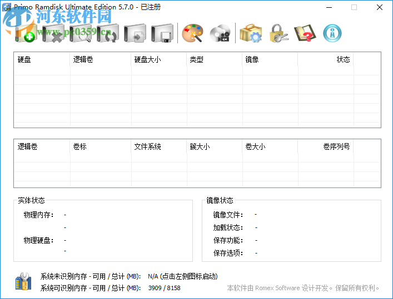Screen dimensions: 393x299
Task: Minimize the Primo Ramdisk window
Action: tap(329, 7)
